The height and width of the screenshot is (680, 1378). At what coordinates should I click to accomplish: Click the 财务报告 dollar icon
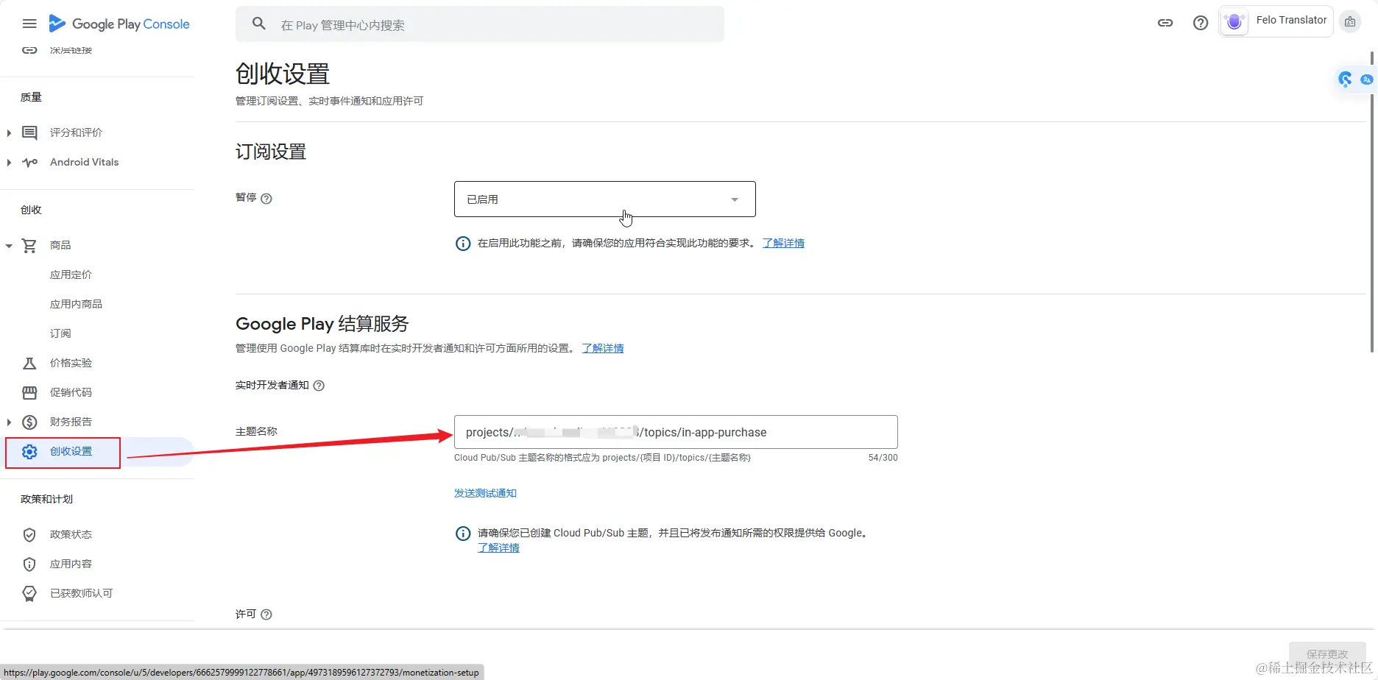29,422
